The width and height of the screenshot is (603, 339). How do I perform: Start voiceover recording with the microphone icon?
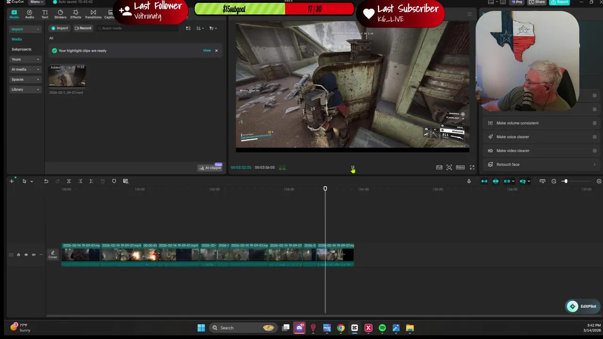[469, 181]
